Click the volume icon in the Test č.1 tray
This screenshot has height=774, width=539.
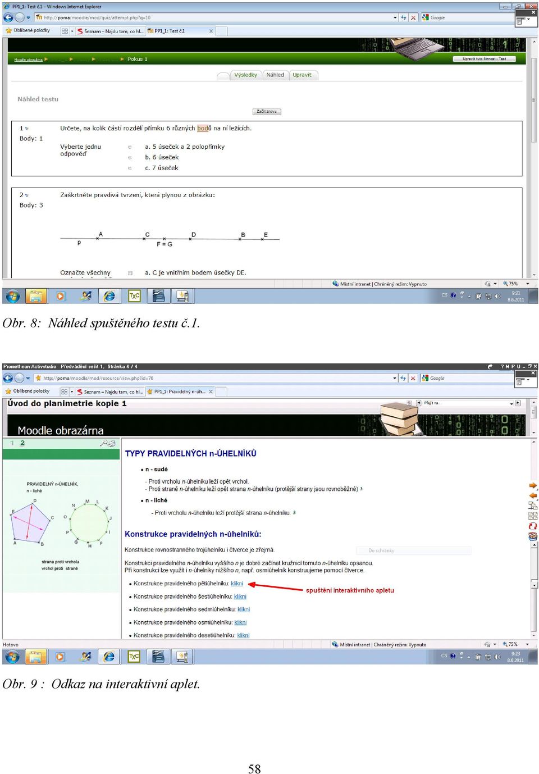[x=497, y=296]
